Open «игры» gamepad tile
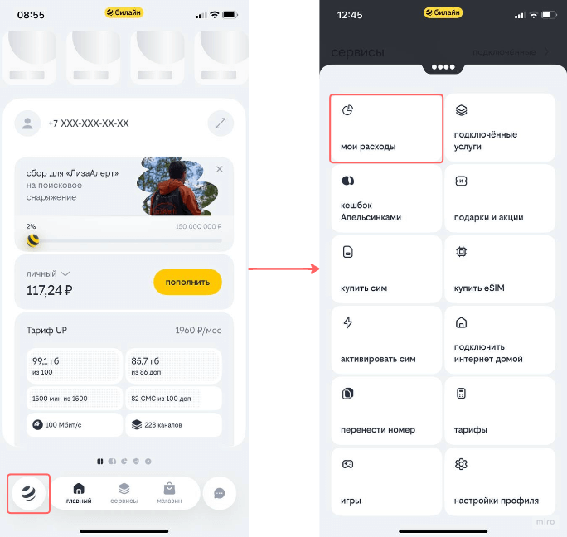 tap(386, 481)
